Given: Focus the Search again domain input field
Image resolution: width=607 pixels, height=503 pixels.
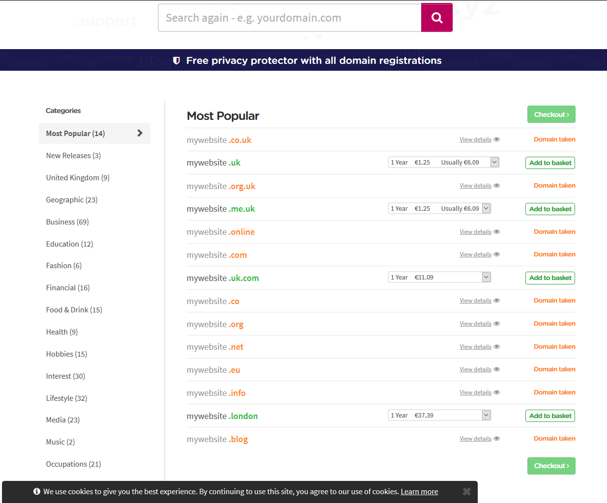Looking at the screenshot, I should [289, 18].
